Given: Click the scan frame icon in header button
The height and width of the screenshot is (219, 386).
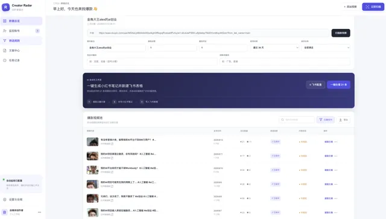Looking at the screenshot, I should [367, 7].
